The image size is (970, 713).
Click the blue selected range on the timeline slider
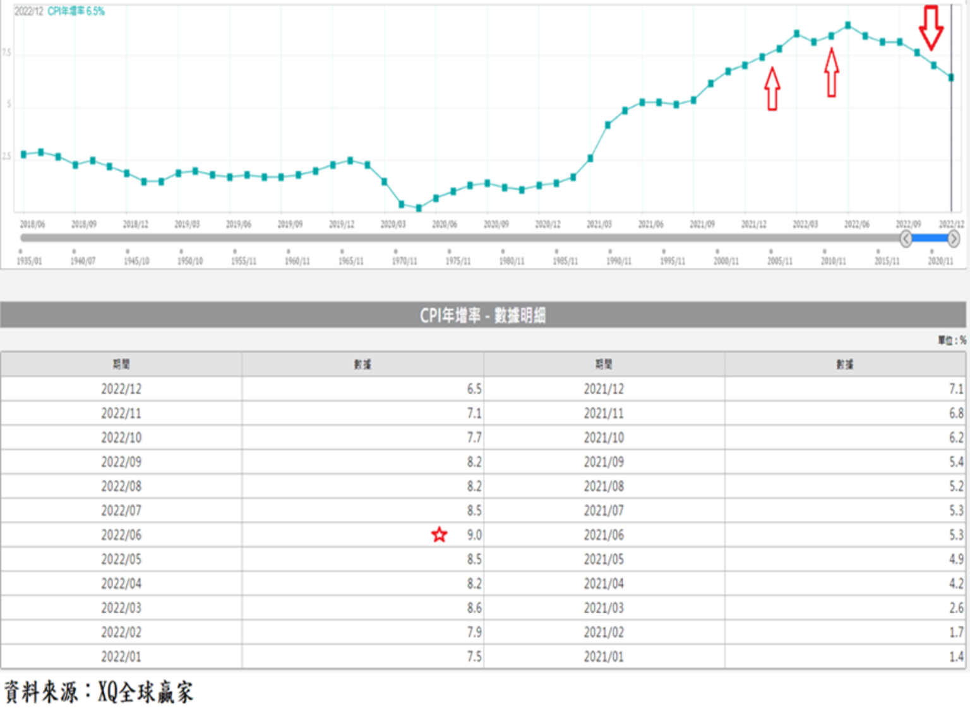point(930,239)
